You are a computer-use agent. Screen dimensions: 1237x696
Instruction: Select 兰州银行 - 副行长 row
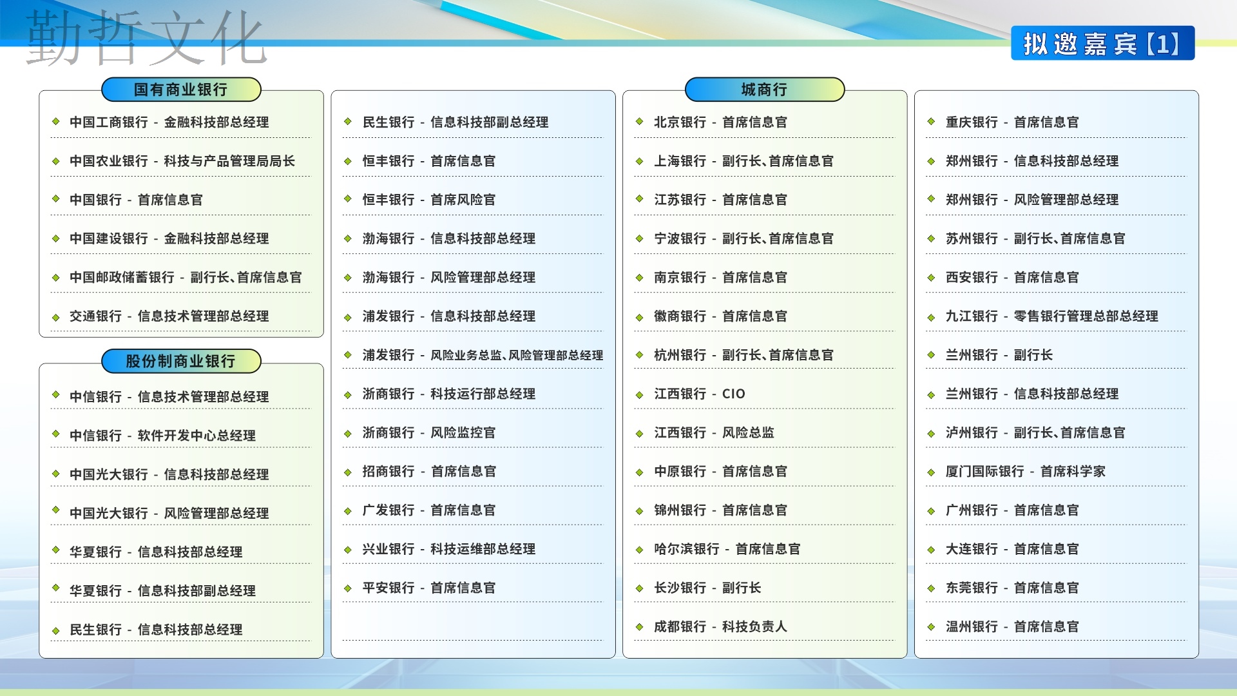click(1056, 355)
